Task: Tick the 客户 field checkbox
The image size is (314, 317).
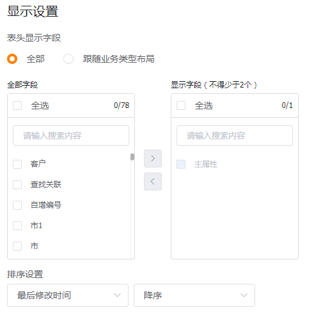Action: pyautogui.click(x=17, y=164)
